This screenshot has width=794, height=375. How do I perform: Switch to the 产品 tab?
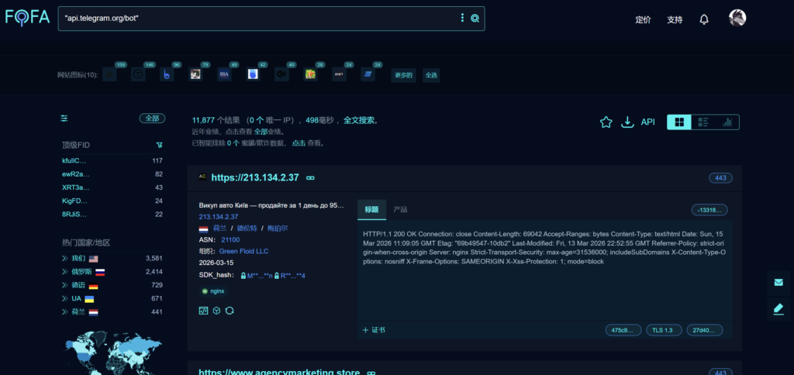(400, 210)
